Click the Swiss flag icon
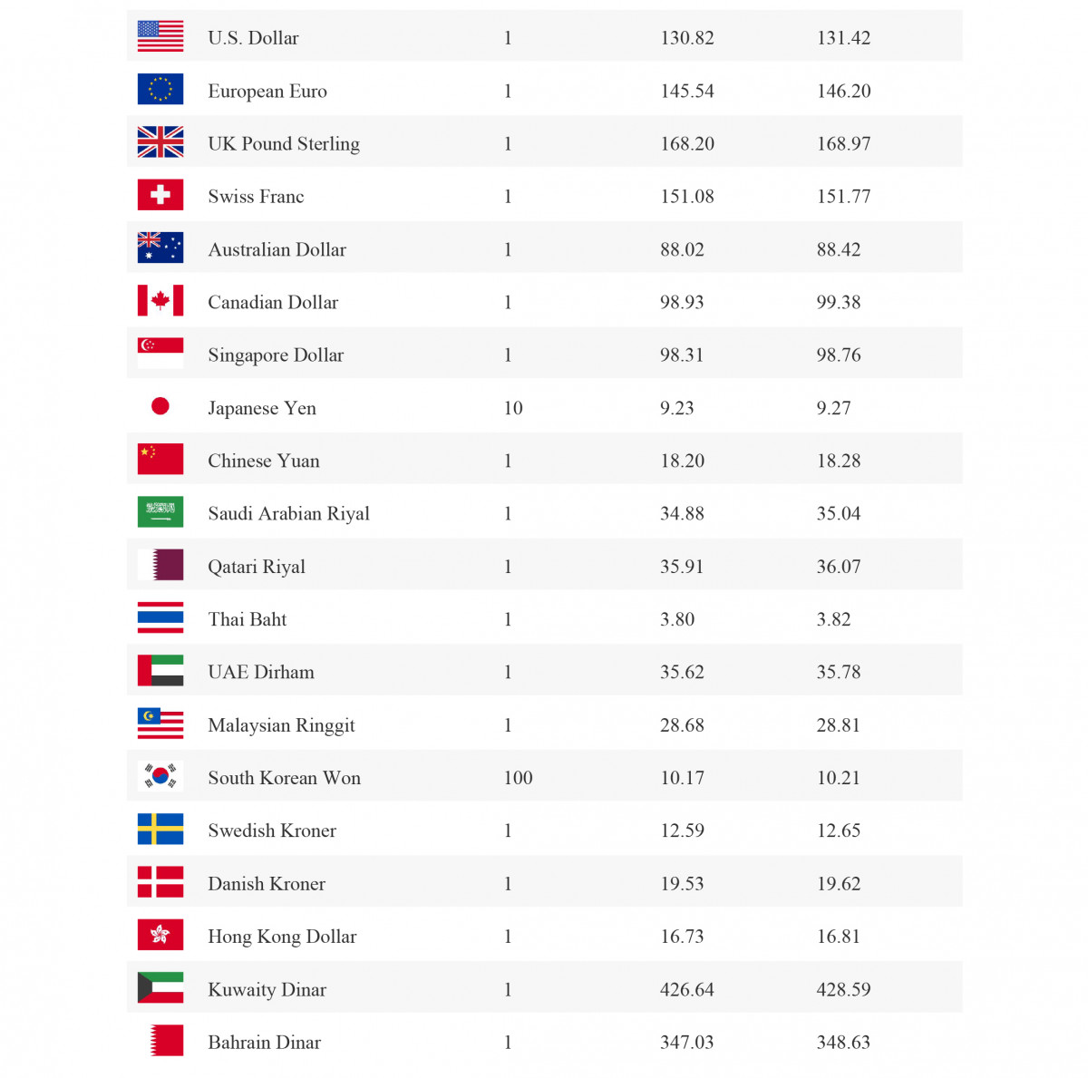1088x1078 pixels. click(x=160, y=195)
